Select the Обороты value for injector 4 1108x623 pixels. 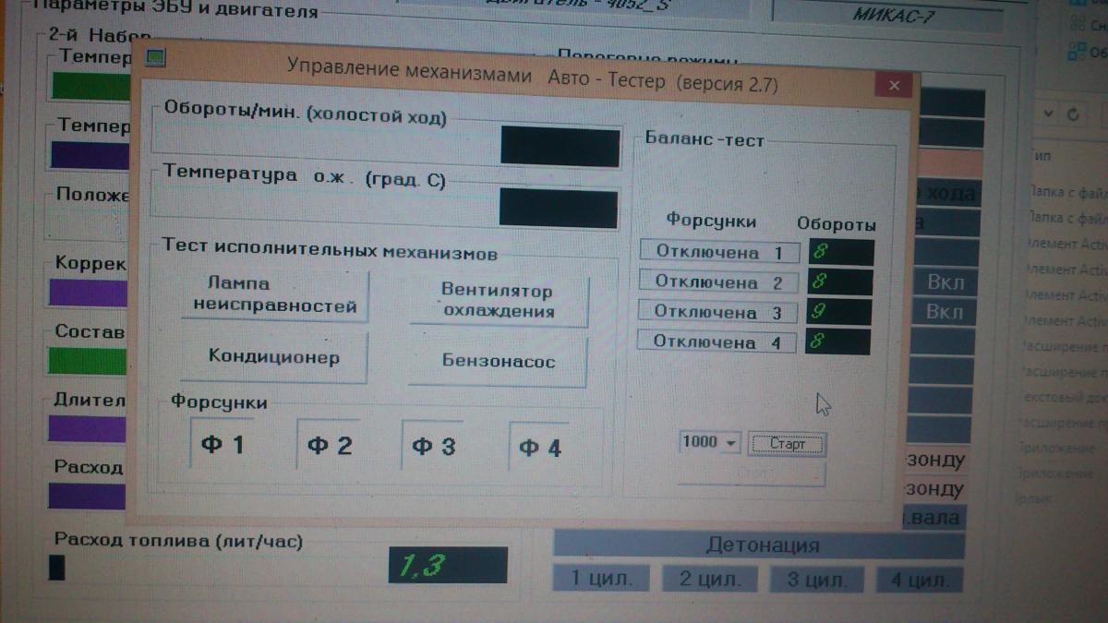[837, 341]
